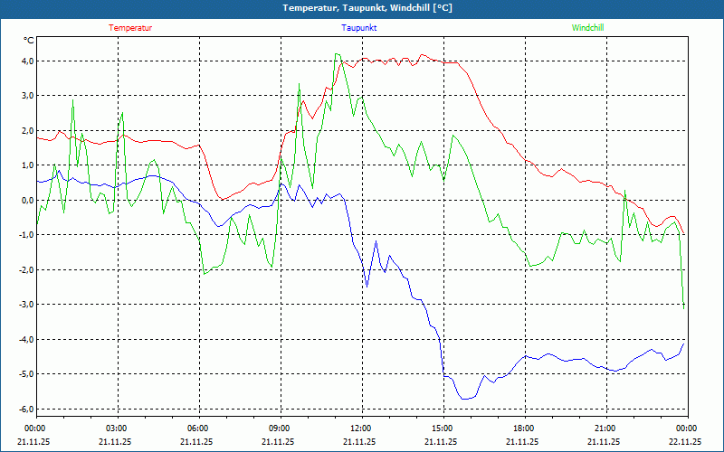Click the highest peak of the green Windchill curve
The width and height of the screenshot is (724, 452).
[x=337, y=54]
